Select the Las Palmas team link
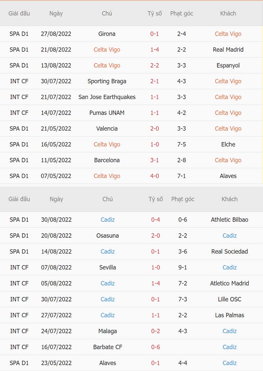 coord(229,315)
